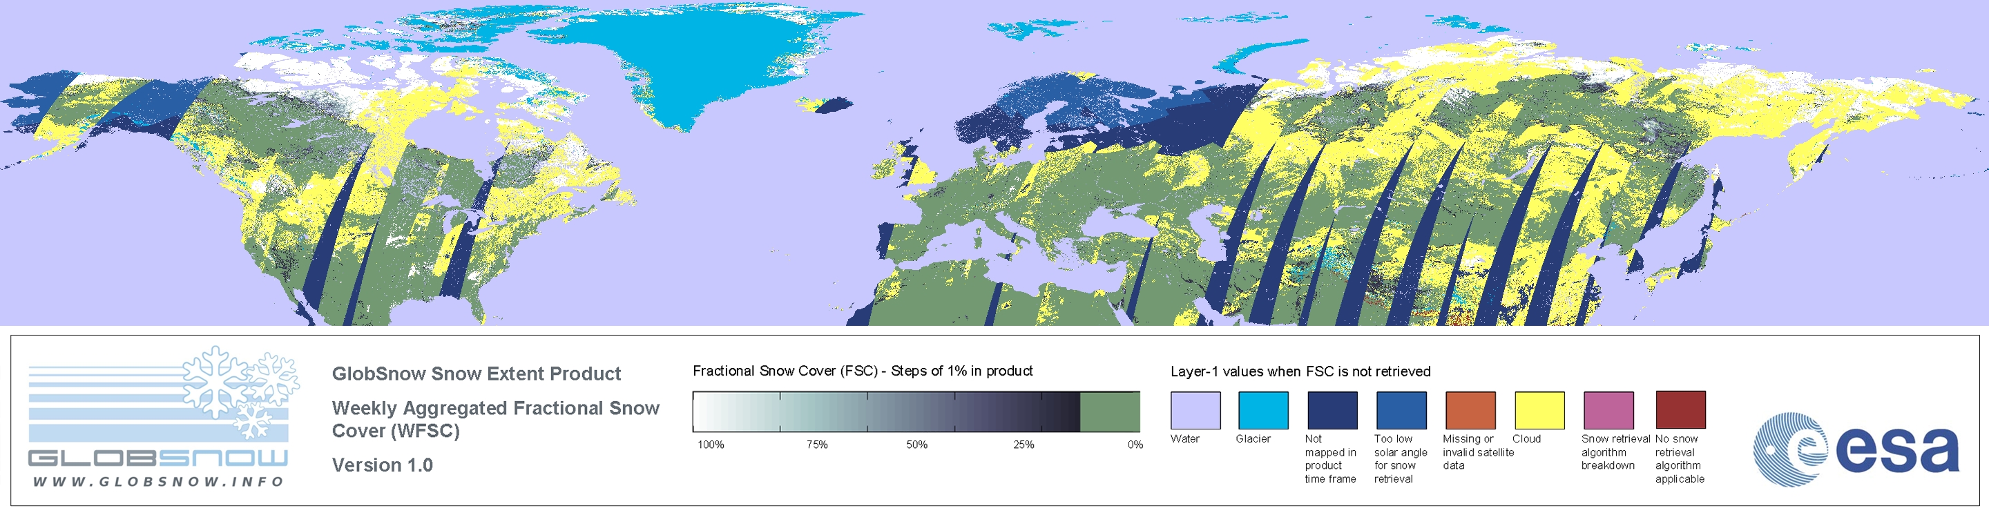The image size is (1989, 515).
Task: Click the '100%' scale label
Action: [711, 445]
